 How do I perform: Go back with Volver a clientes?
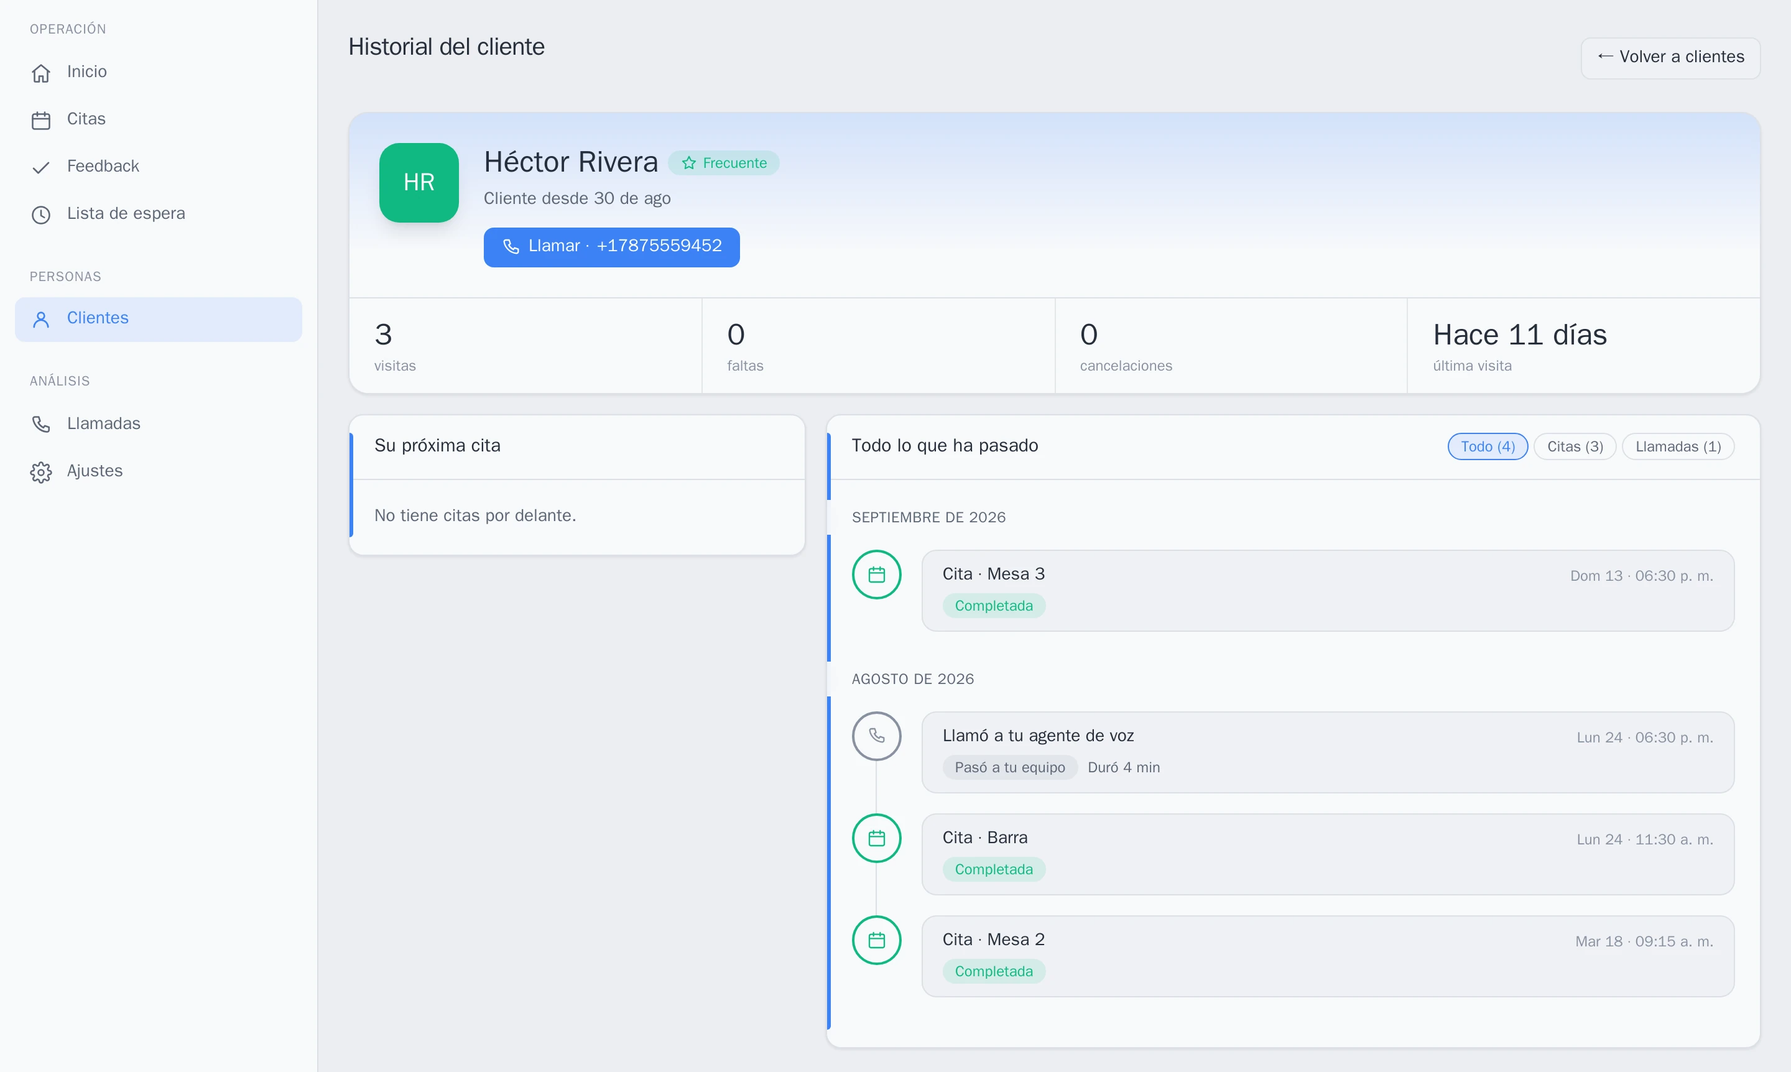1670,58
